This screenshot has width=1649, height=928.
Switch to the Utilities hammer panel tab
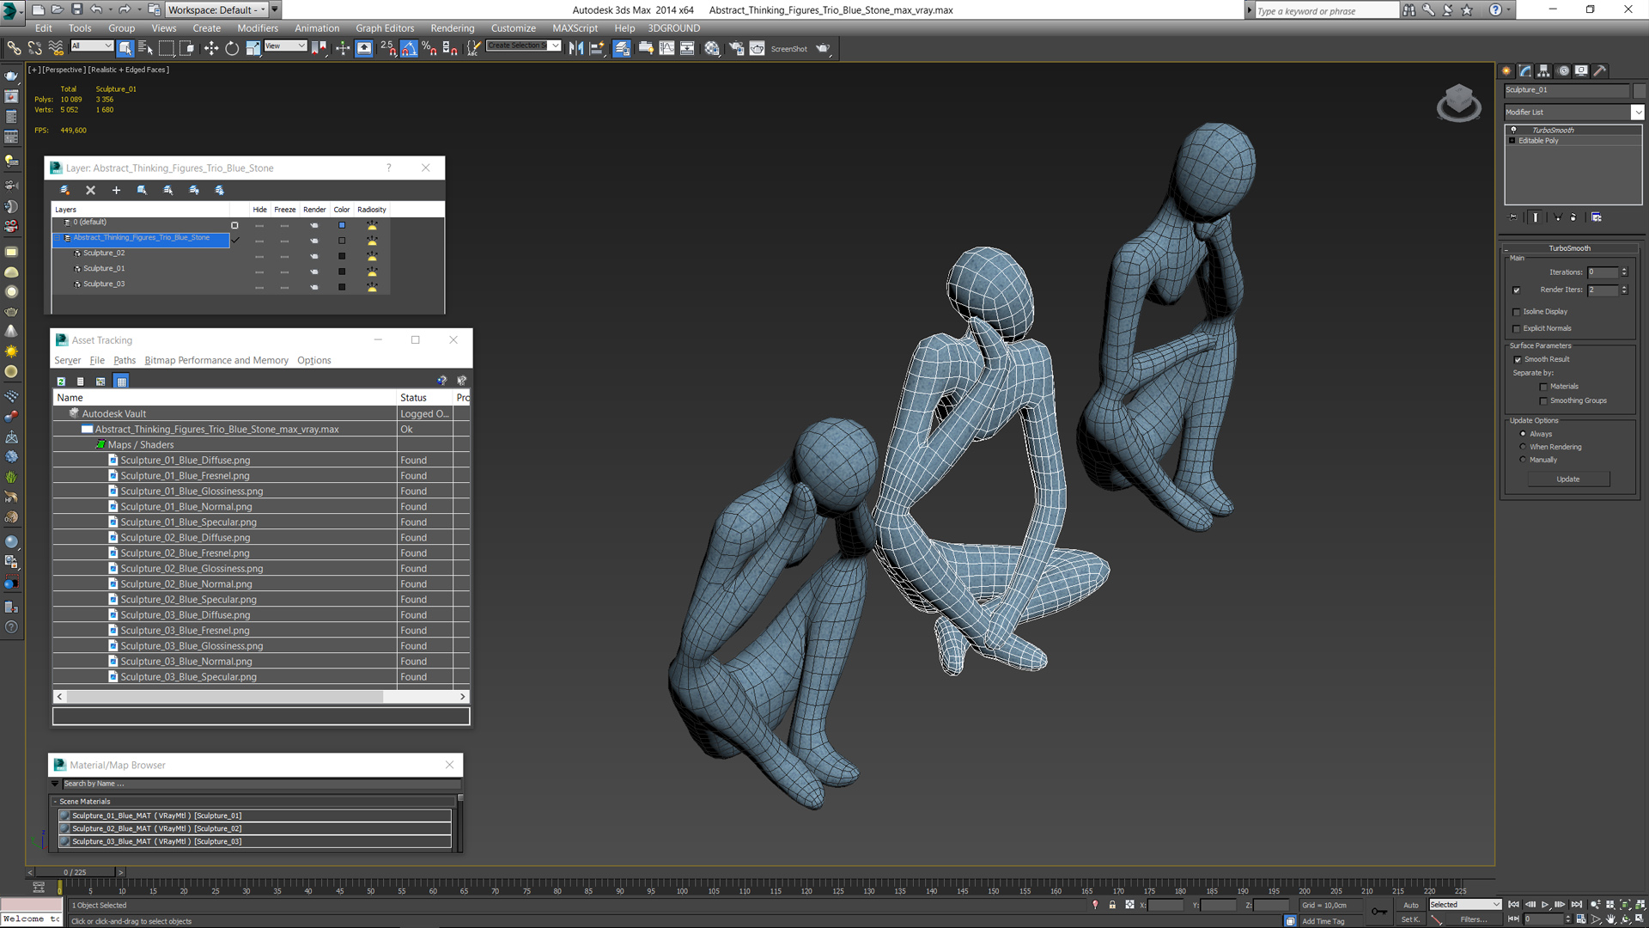pos(1600,71)
